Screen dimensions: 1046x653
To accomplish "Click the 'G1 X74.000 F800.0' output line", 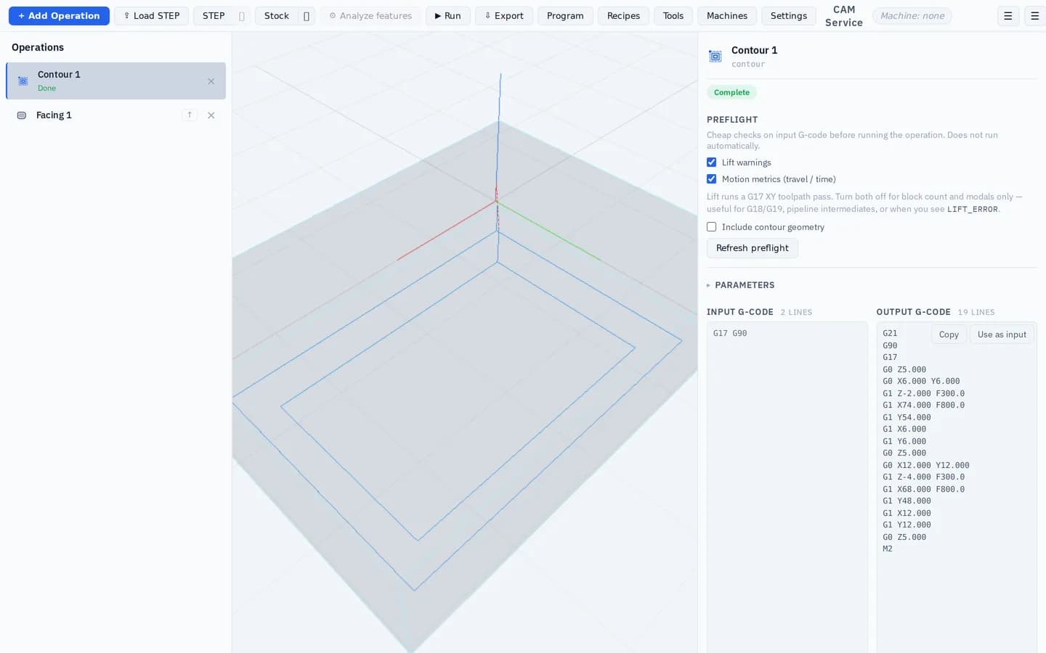I will (924, 405).
